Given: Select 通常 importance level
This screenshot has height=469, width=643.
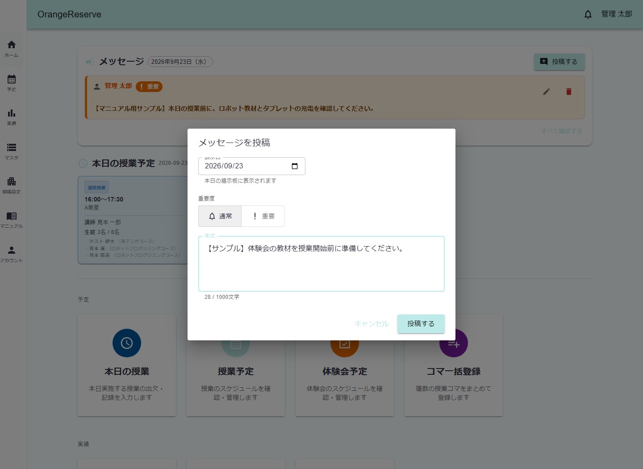Looking at the screenshot, I should [220, 216].
